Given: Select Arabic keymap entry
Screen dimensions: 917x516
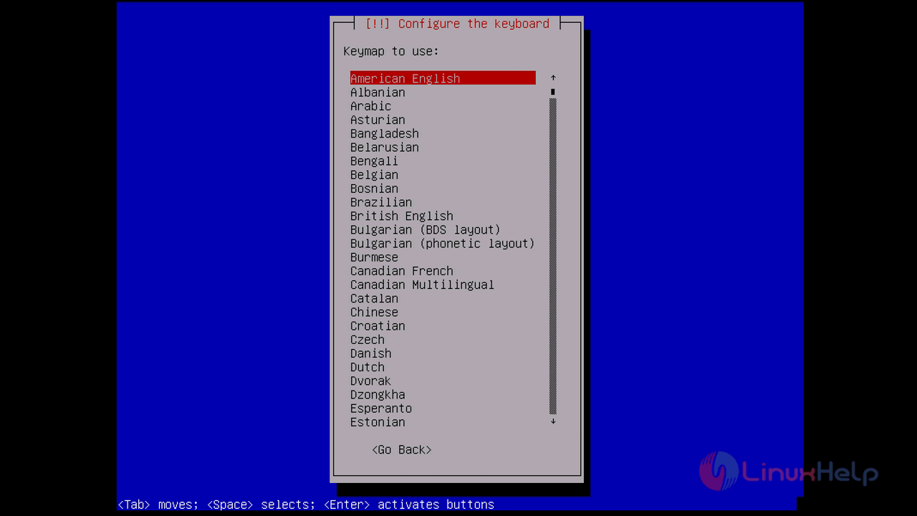Looking at the screenshot, I should pyautogui.click(x=370, y=106).
